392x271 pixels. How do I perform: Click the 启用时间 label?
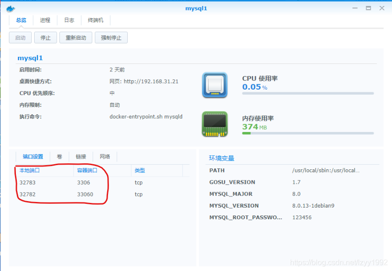coord(30,70)
